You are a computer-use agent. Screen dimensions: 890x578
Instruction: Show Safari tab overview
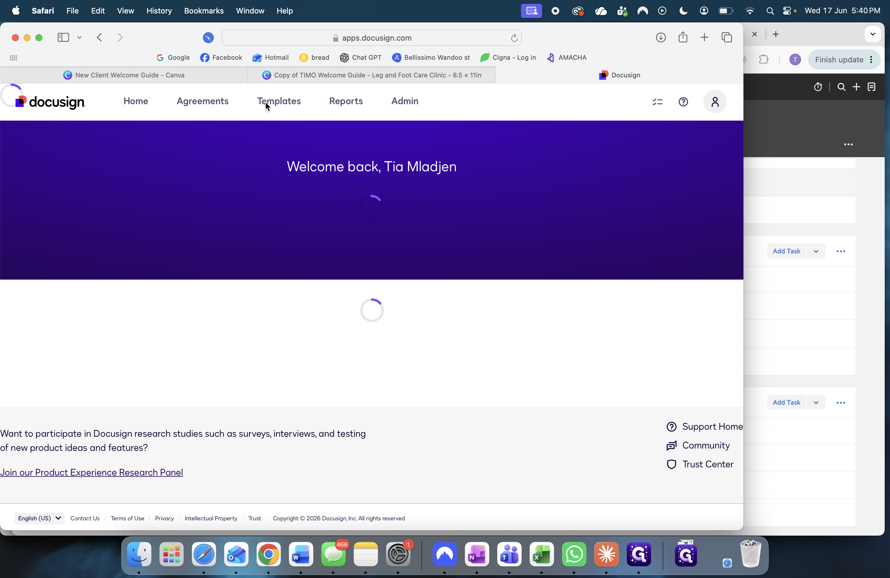727,37
